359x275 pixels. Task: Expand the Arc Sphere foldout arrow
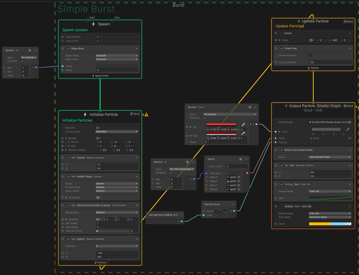pyautogui.click(x=66, y=197)
